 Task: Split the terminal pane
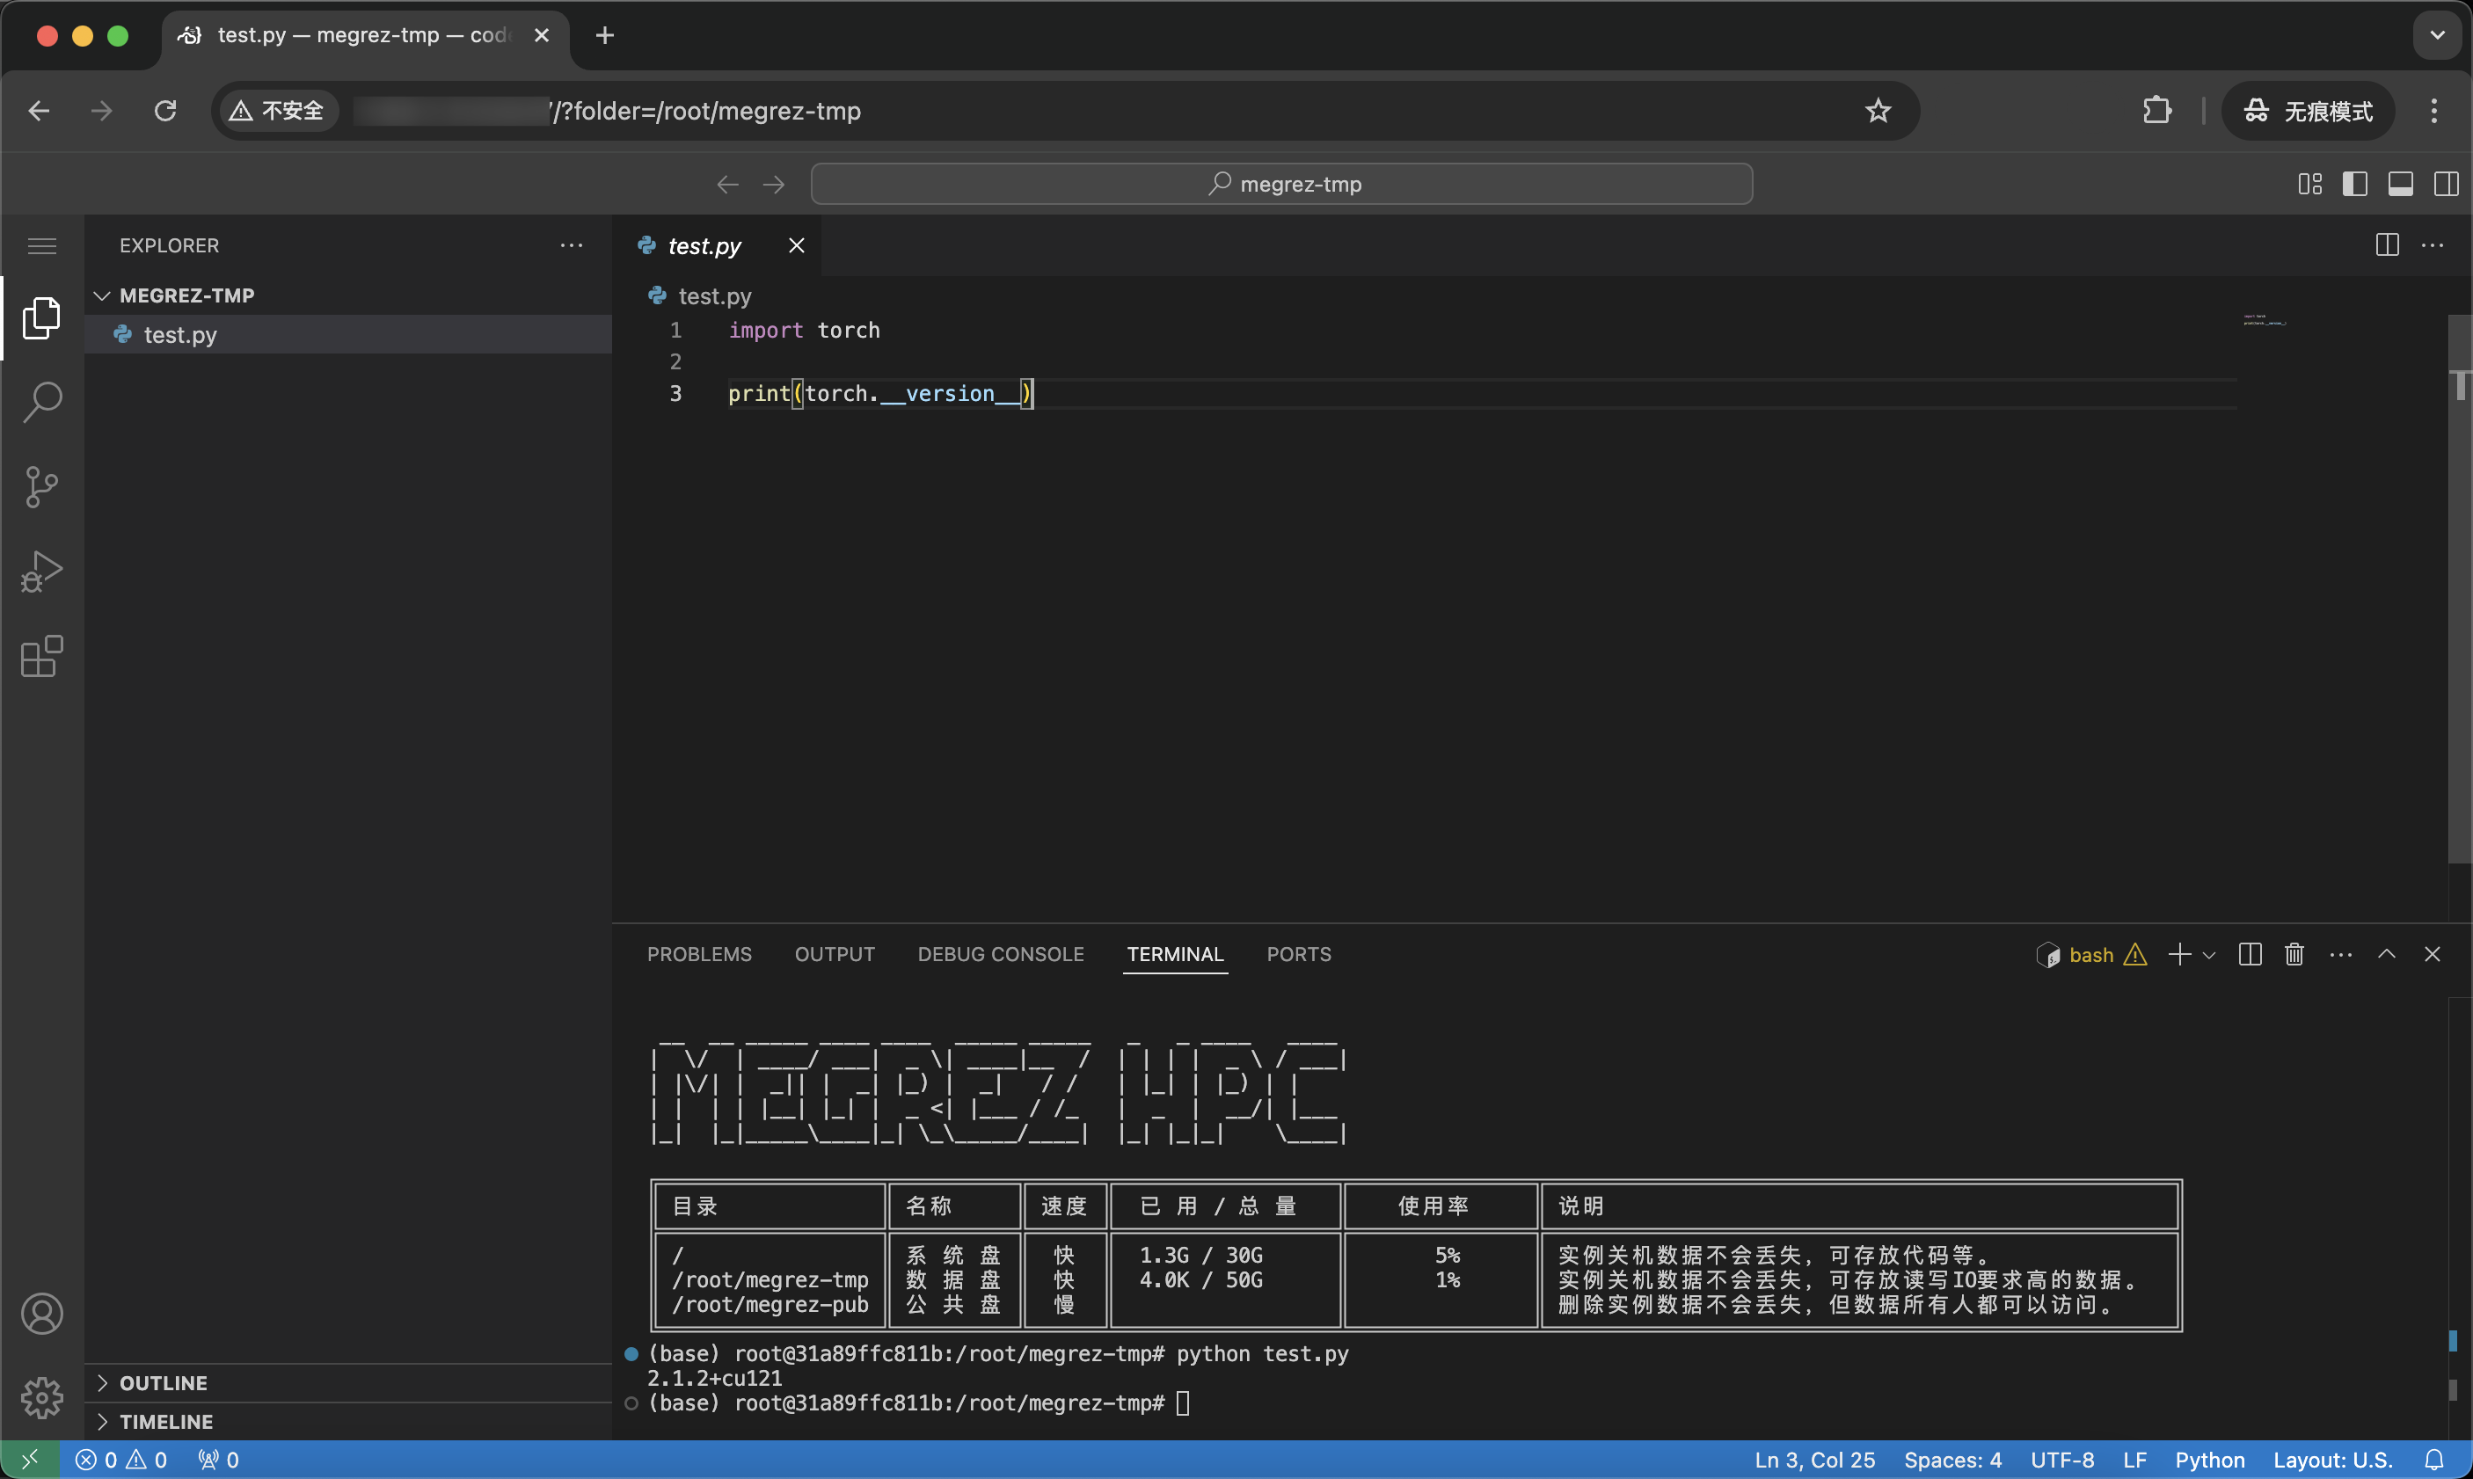(2249, 954)
